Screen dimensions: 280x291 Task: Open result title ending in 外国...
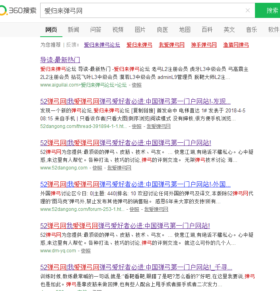135,184
